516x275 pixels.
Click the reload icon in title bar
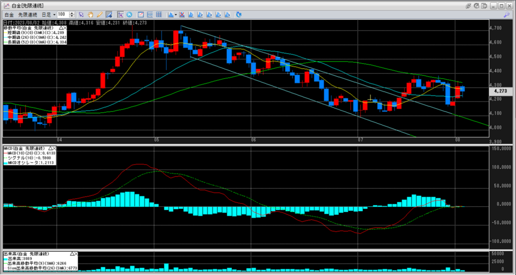click(x=477, y=6)
